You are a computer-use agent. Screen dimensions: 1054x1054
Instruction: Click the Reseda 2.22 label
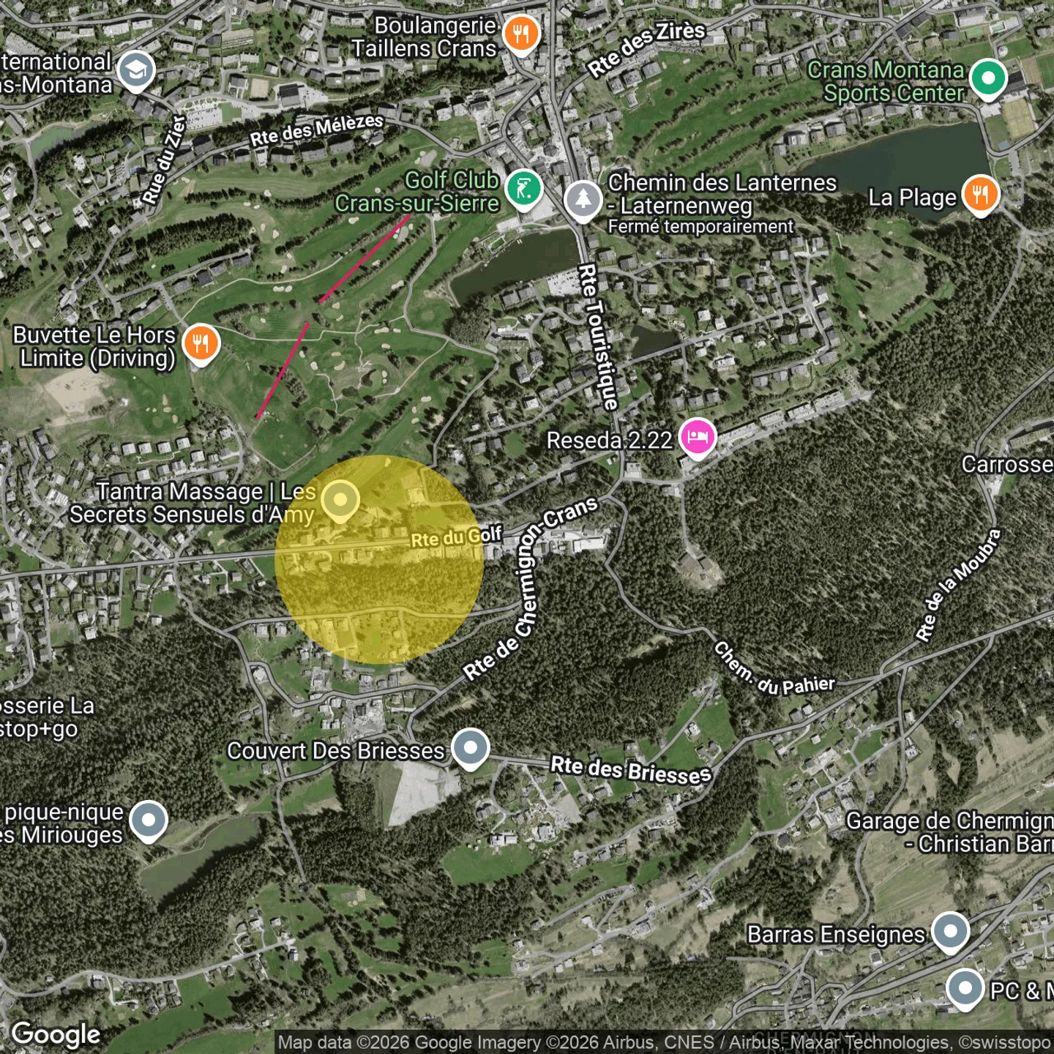tap(610, 441)
